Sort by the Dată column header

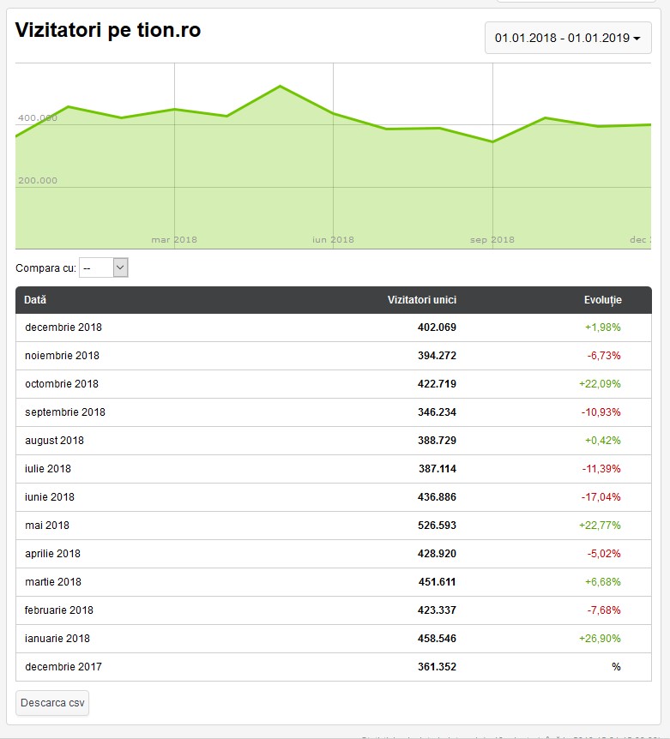(35, 300)
